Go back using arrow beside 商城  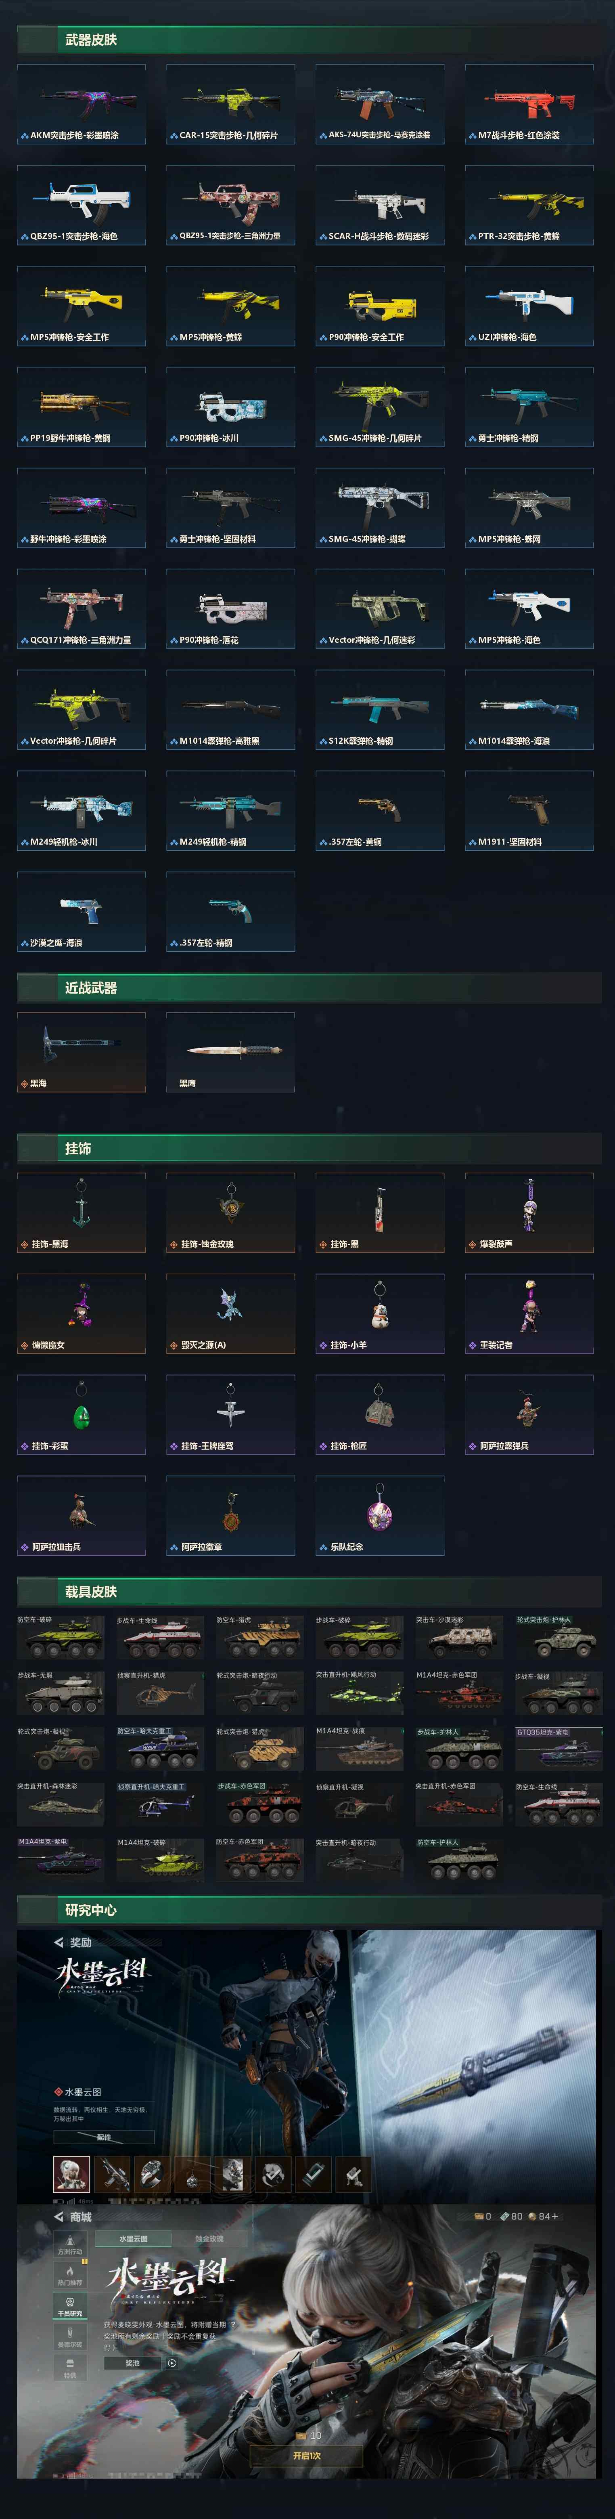click(59, 2217)
